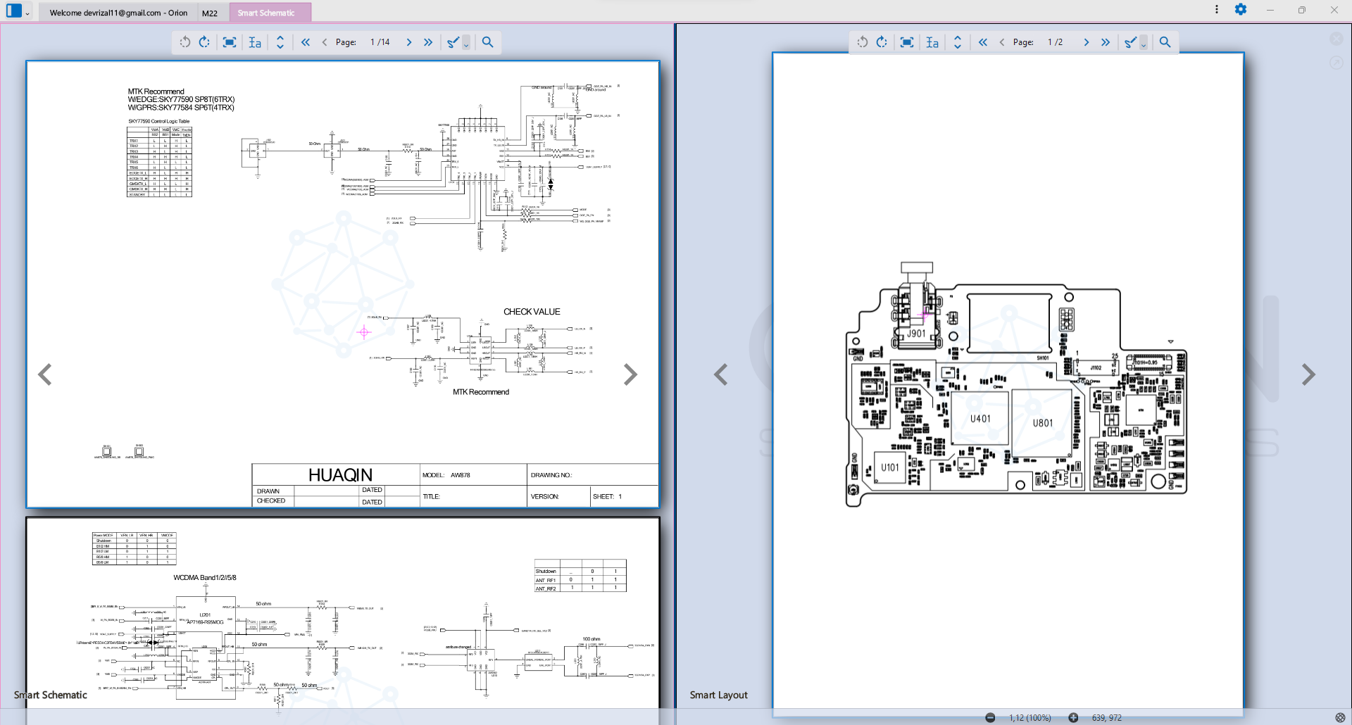Image resolution: width=1352 pixels, height=725 pixels.
Task: Click the Smart Layout panel label
Action: coord(718,695)
